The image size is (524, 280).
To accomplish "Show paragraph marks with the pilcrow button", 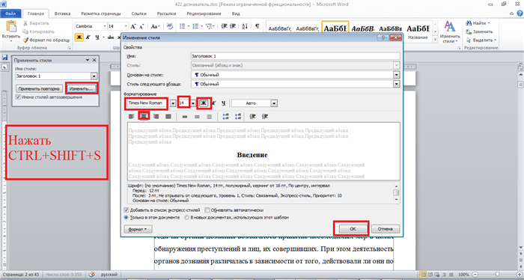I will [x=257, y=26].
